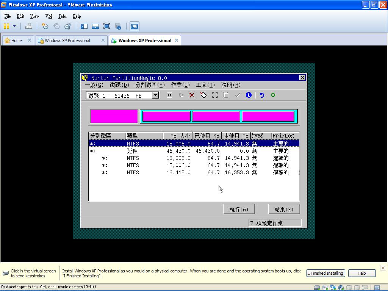This screenshot has width=388, height=291.
Task: Close the Norton PartitionMagic window
Action: coord(302,78)
